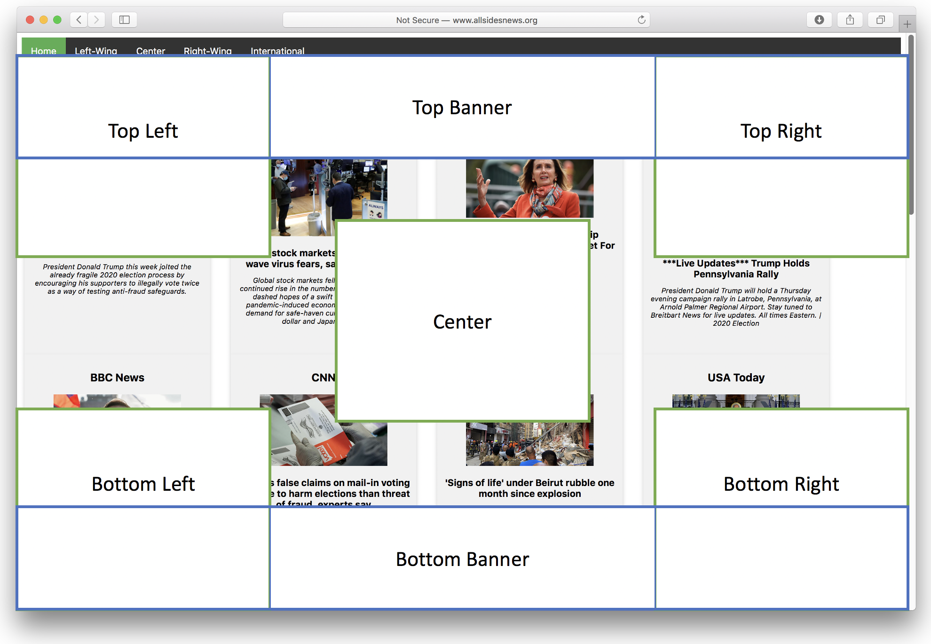Open the Beirut rubble 'Signs of life' headline

point(529,488)
